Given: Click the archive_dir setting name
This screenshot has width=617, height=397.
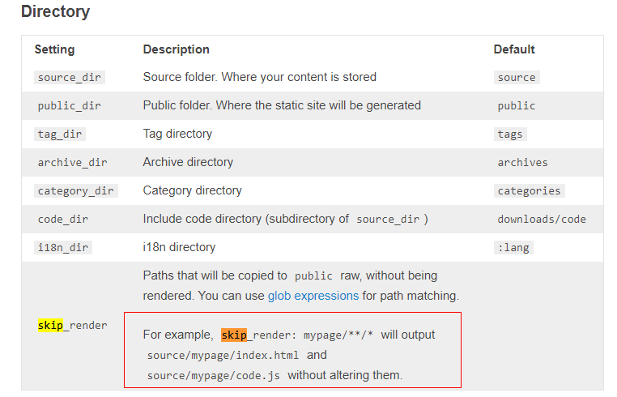Looking at the screenshot, I should (72, 163).
